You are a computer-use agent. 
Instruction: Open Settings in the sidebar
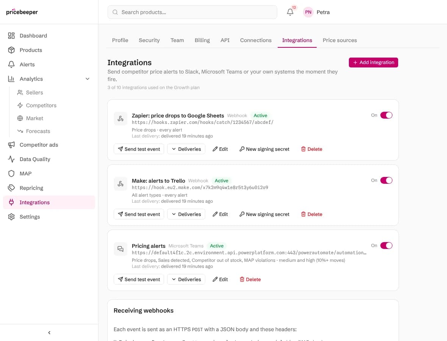pos(49,217)
